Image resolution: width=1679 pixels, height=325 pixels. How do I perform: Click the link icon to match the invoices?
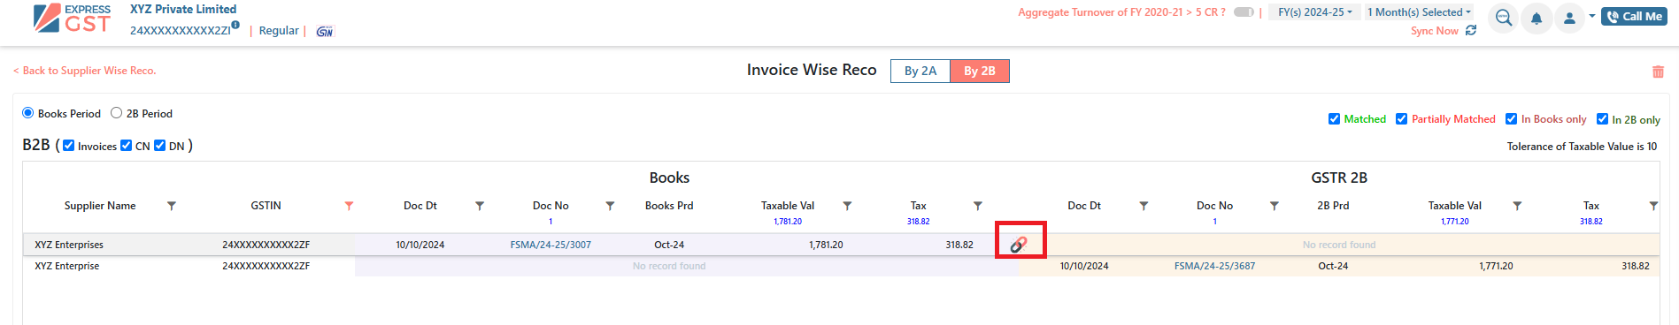(1019, 245)
